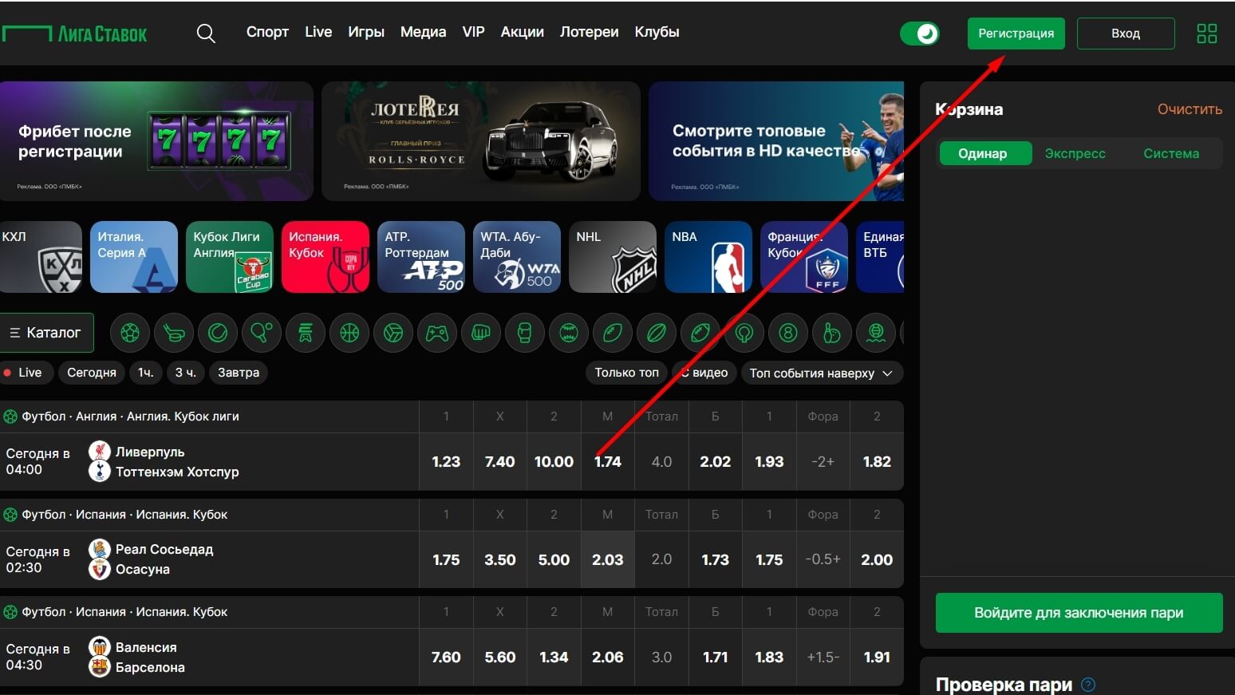Open the Италия Серия А league tile
The height and width of the screenshot is (695, 1235).
(x=134, y=257)
